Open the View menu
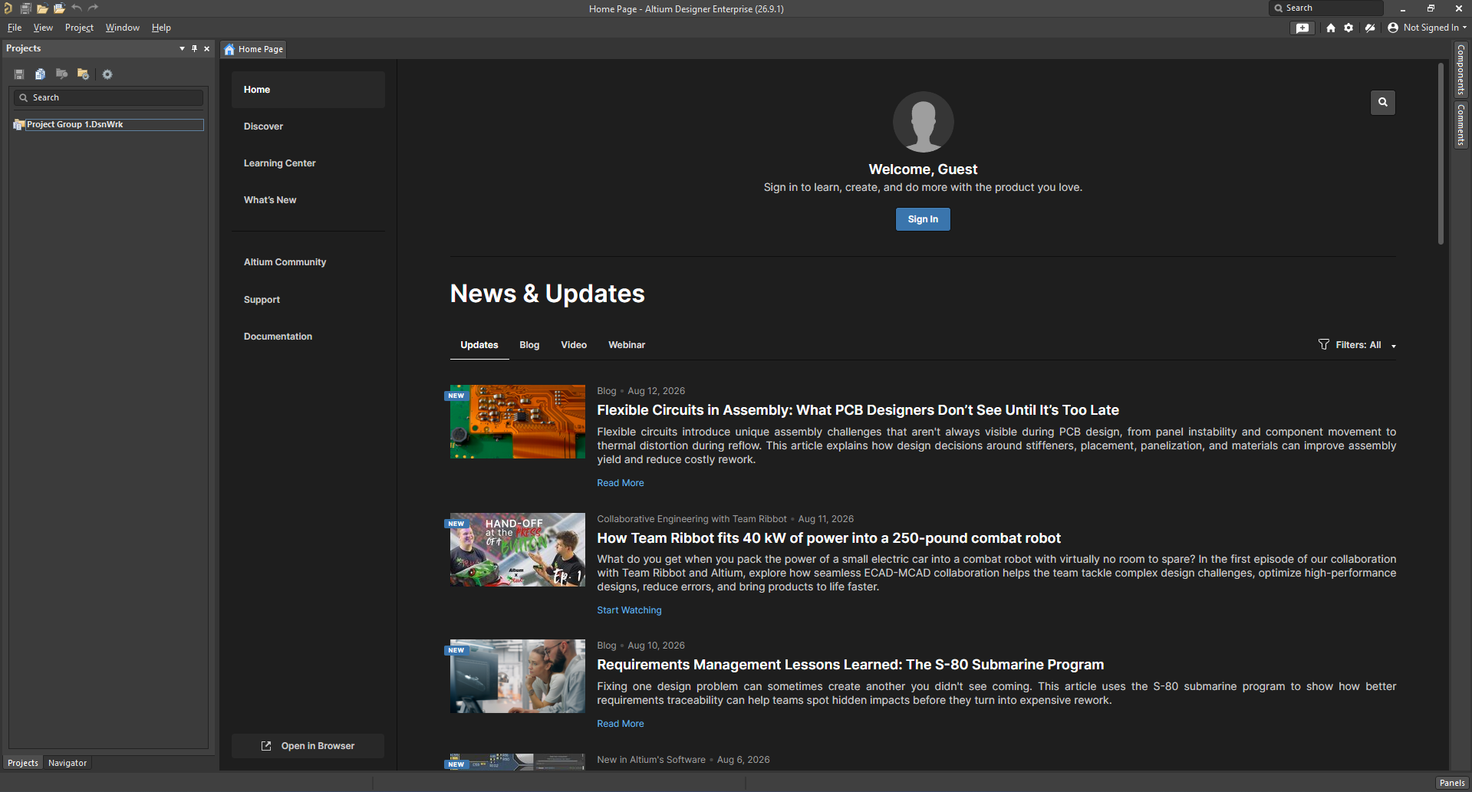The height and width of the screenshot is (792, 1472). pos(43,28)
